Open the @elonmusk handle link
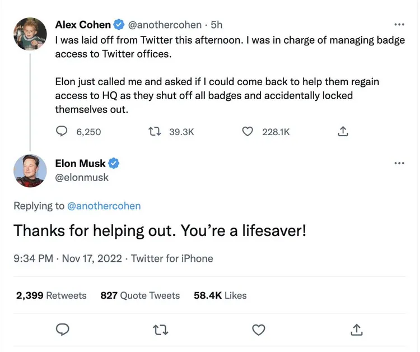Image resolution: width=420 pixels, height=352 pixels. (82, 177)
